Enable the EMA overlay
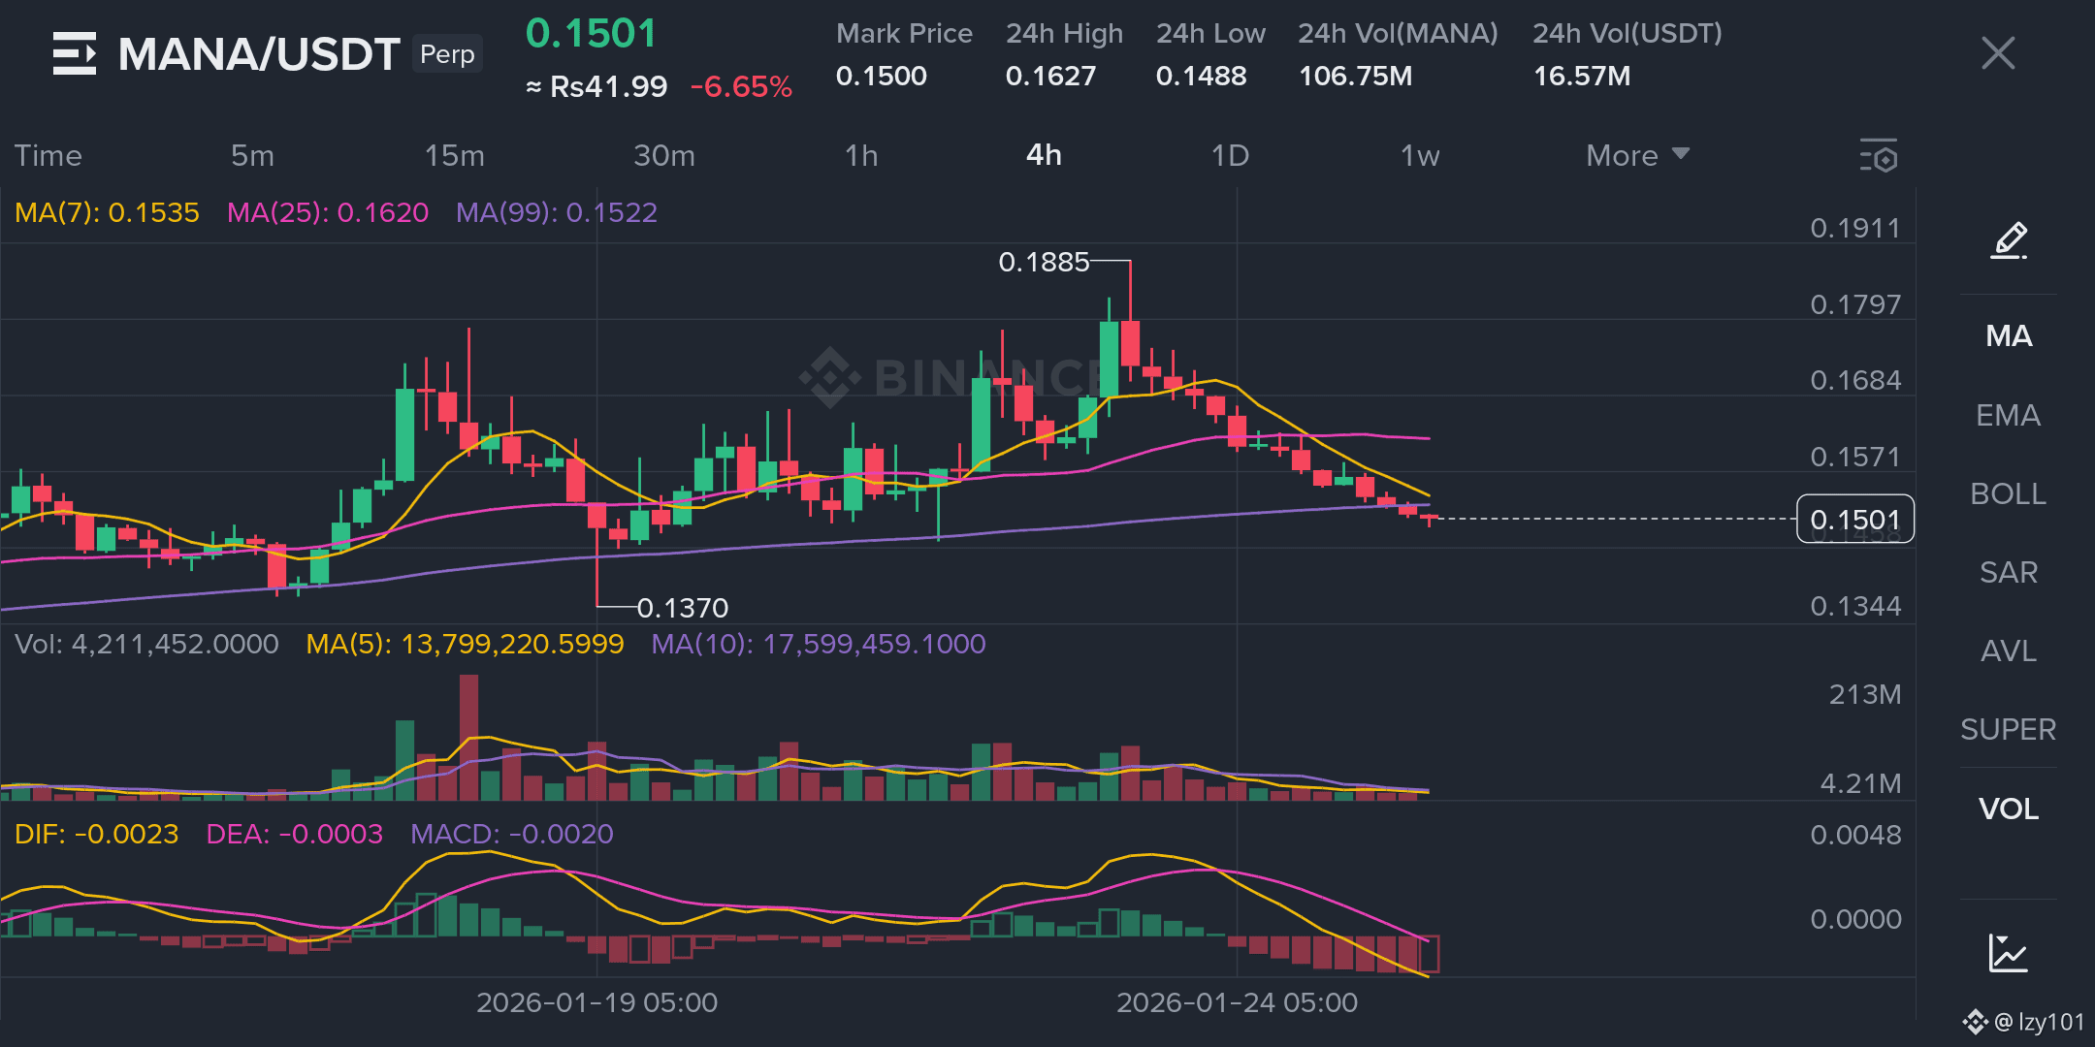2095x1047 pixels. click(2008, 415)
